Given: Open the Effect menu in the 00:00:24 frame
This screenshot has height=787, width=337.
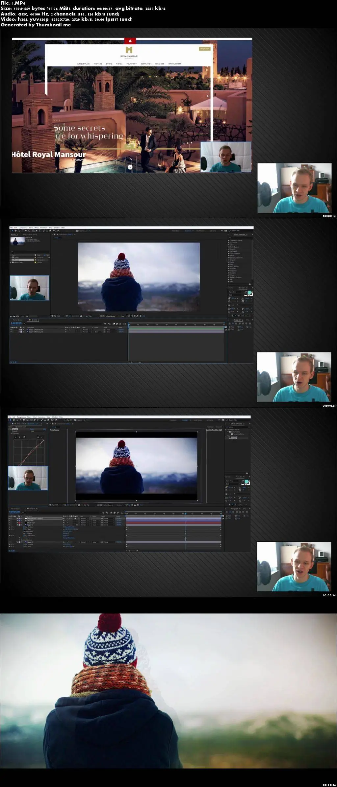Looking at the screenshot, I should click(37, 228).
